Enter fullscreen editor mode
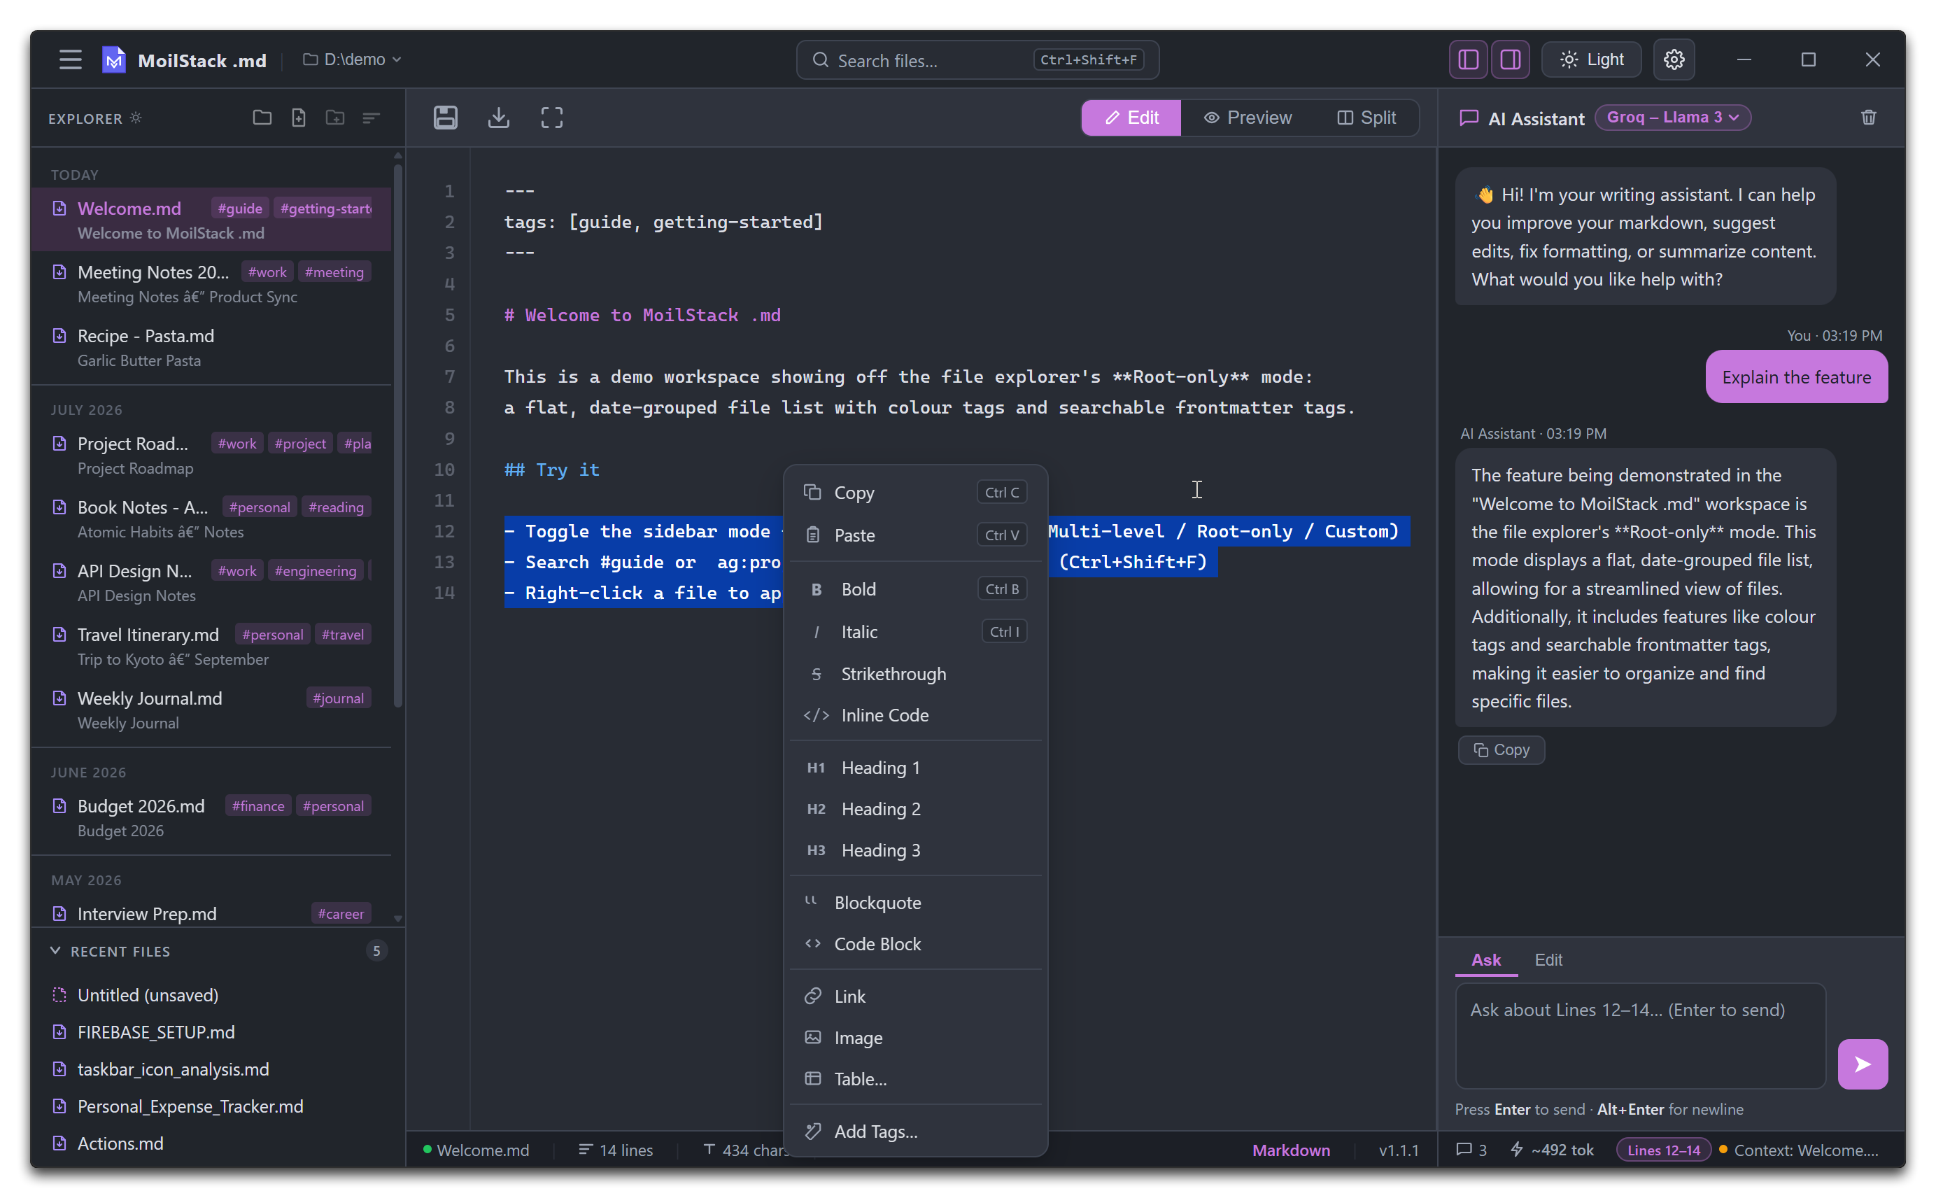The height and width of the screenshot is (1198, 1936). pyautogui.click(x=552, y=118)
